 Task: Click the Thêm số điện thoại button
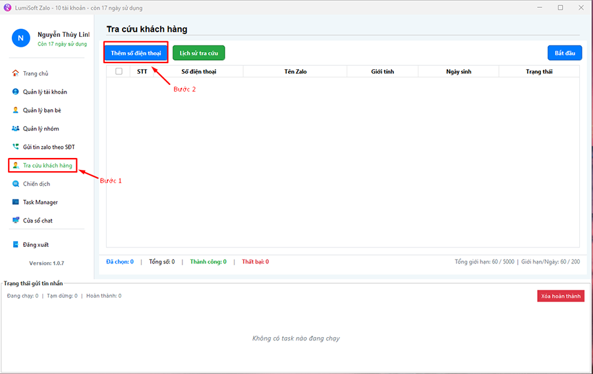[136, 53]
